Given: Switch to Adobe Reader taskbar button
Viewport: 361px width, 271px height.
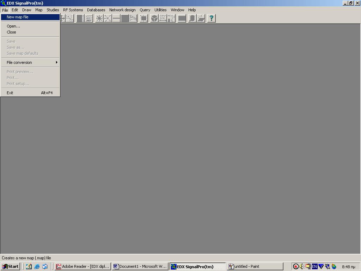Looking at the screenshot, I should 83,266.
